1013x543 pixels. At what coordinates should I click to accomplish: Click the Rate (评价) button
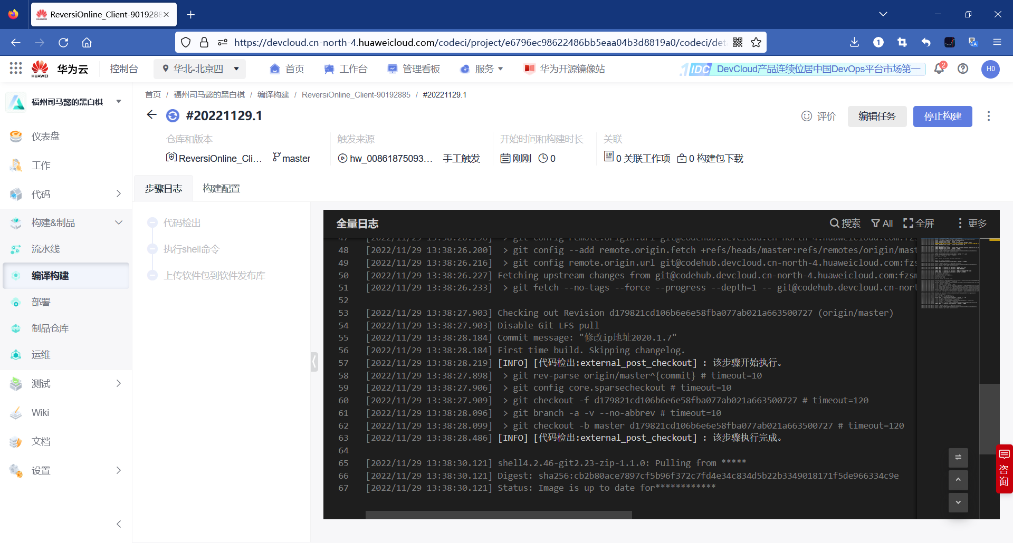pos(819,116)
